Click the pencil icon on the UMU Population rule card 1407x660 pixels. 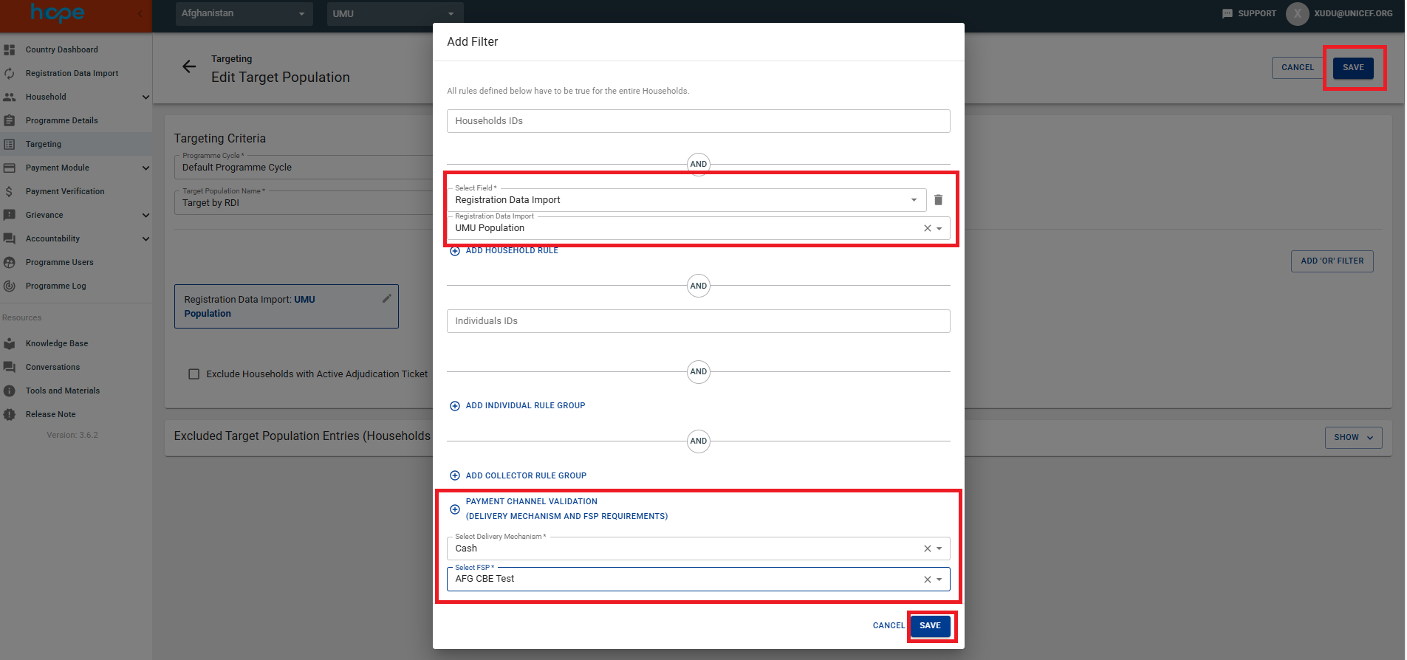click(386, 298)
